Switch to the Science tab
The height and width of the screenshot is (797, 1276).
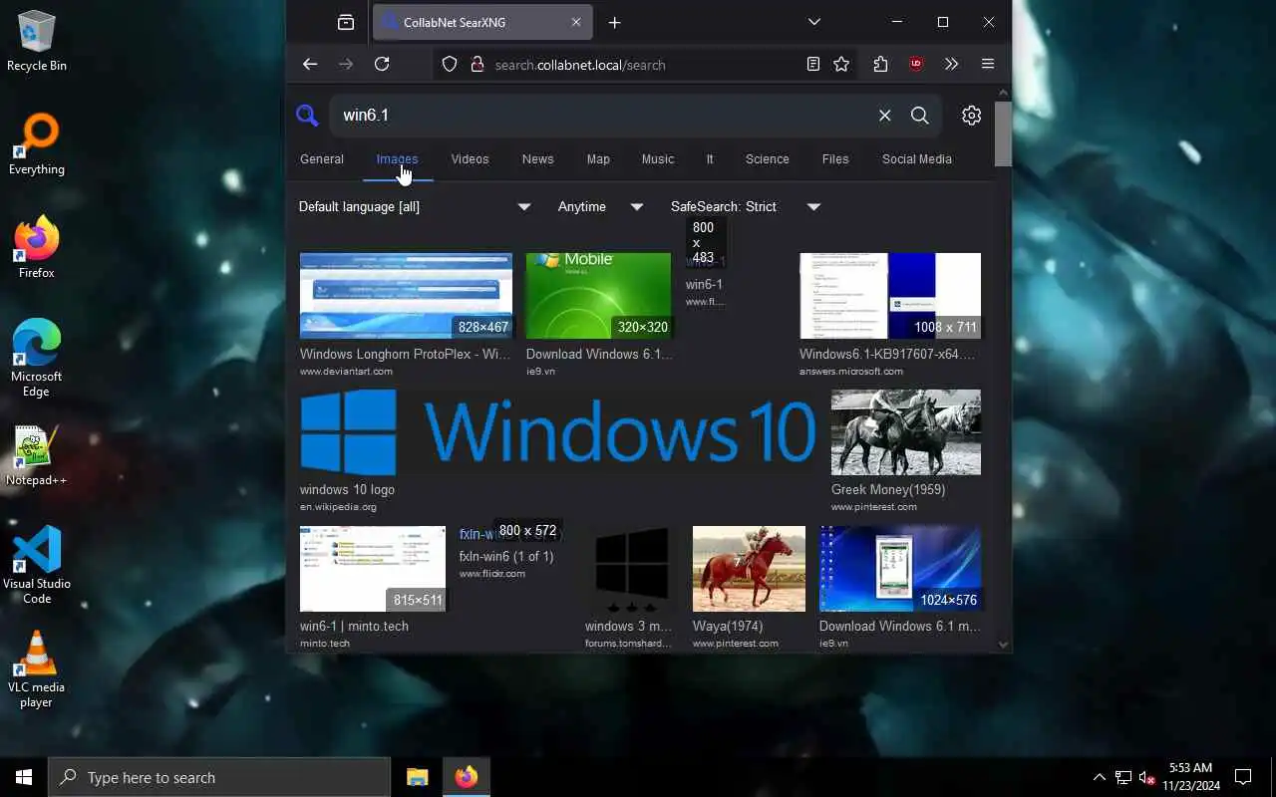coord(768,159)
